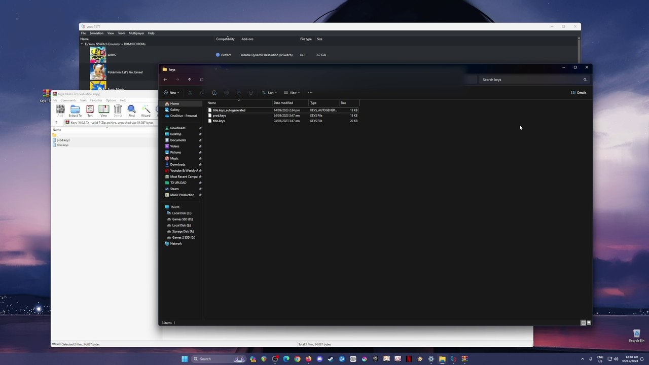Select the ARMS game thumbnail in yuzu
The image size is (649, 365).
click(x=98, y=55)
